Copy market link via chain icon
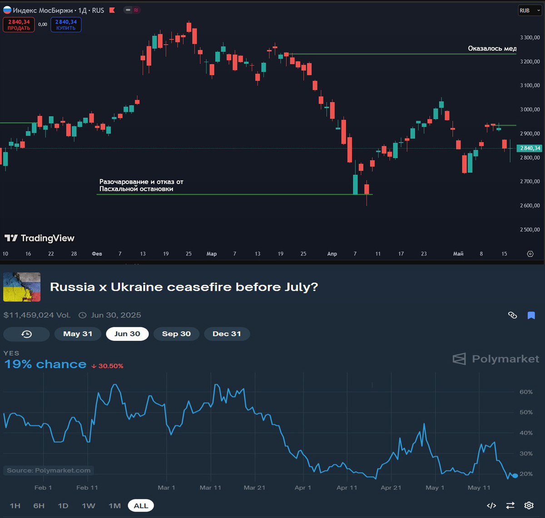Screen dimensions: 545x518 513,315
